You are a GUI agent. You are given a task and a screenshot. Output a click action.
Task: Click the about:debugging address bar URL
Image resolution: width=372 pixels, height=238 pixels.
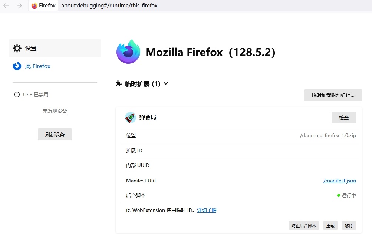[109, 6]
